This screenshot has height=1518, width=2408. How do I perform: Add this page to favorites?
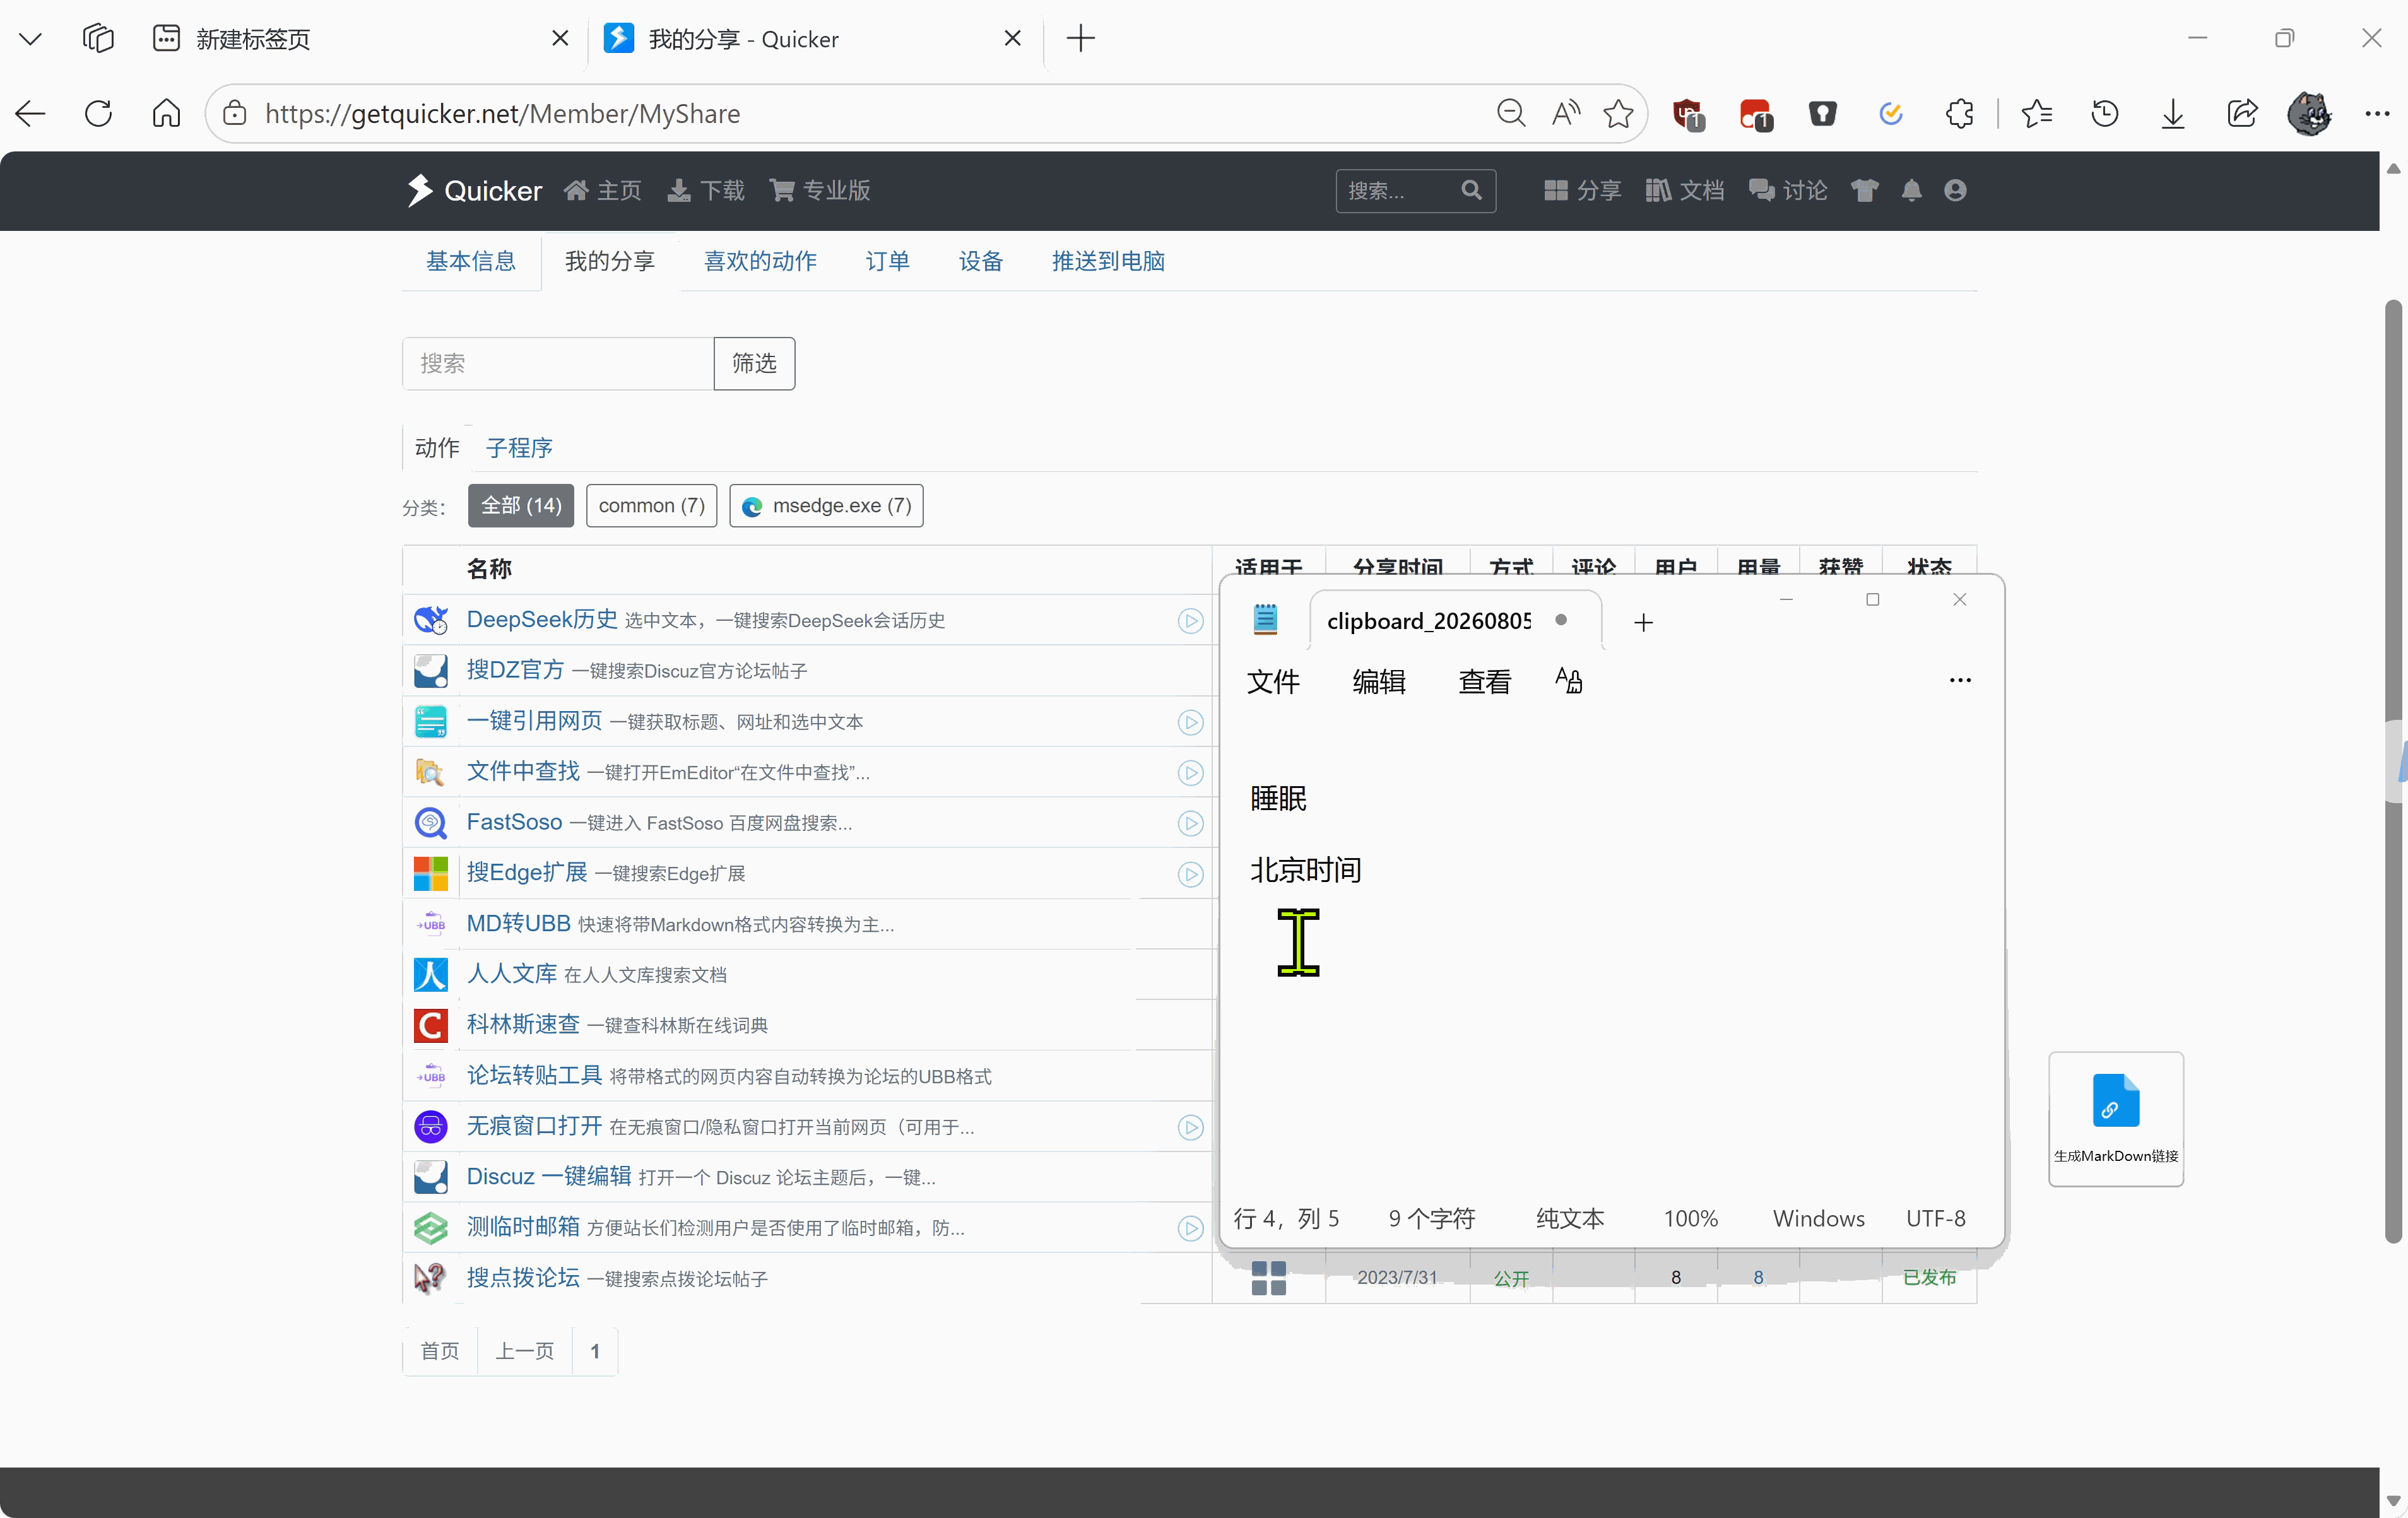coord(1618,114)
